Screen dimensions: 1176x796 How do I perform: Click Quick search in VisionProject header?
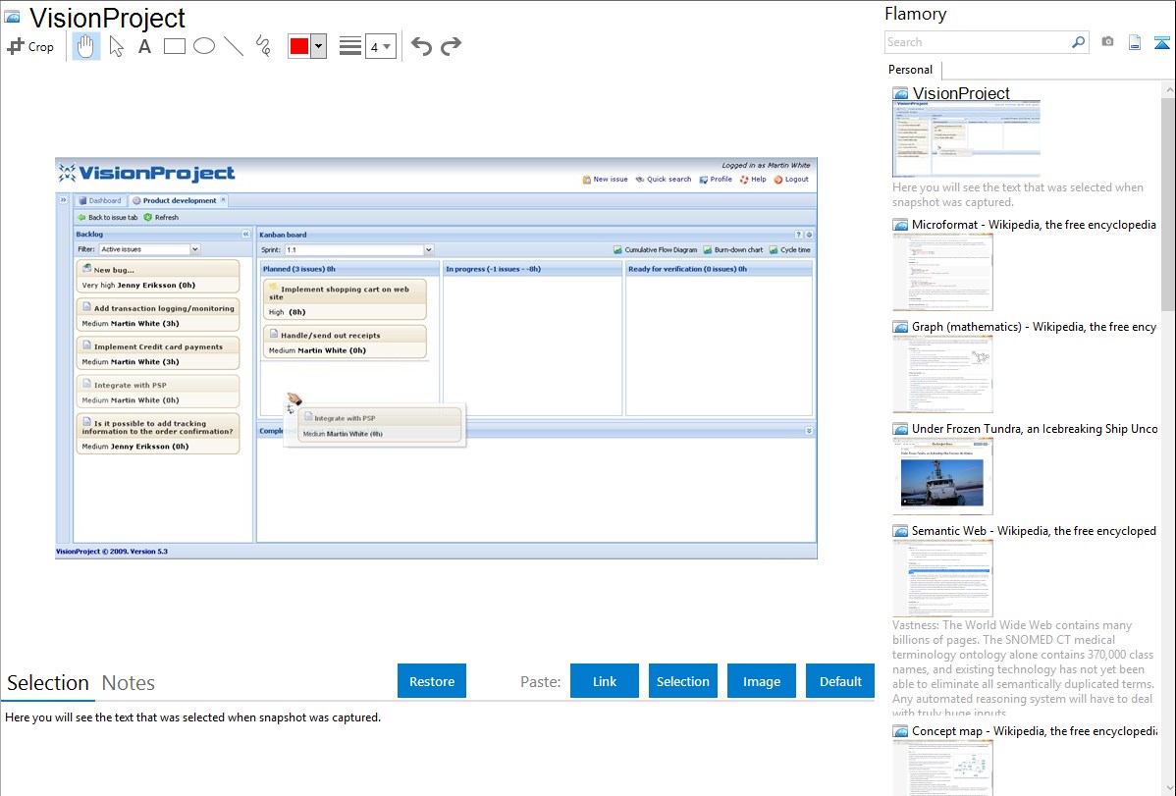[663, 180]
